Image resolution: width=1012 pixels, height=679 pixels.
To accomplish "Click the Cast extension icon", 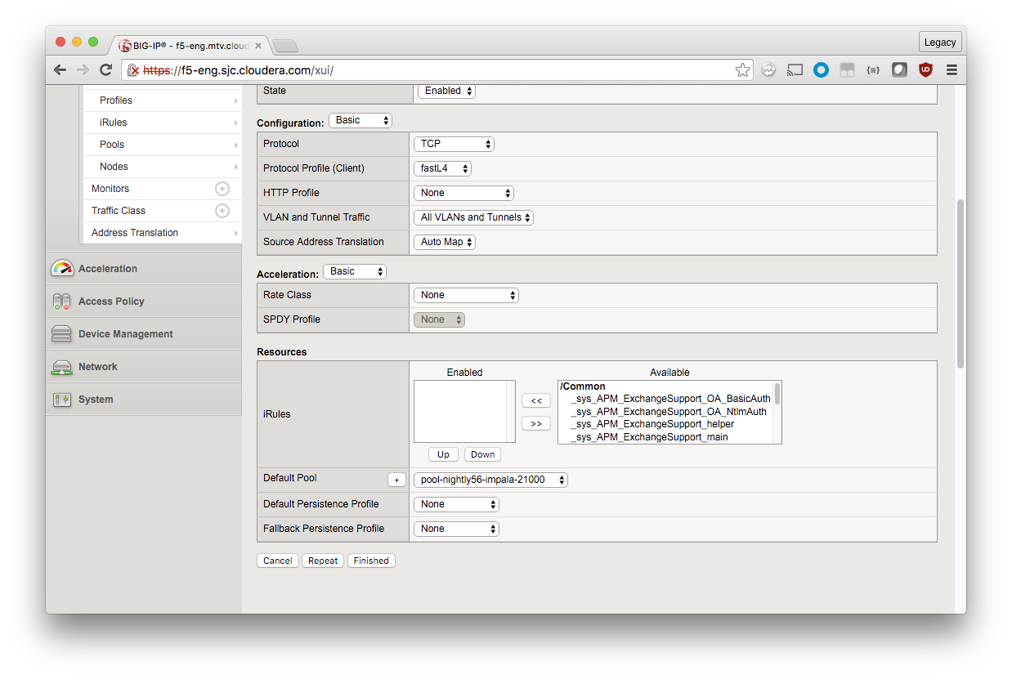I will click(795, 70).
